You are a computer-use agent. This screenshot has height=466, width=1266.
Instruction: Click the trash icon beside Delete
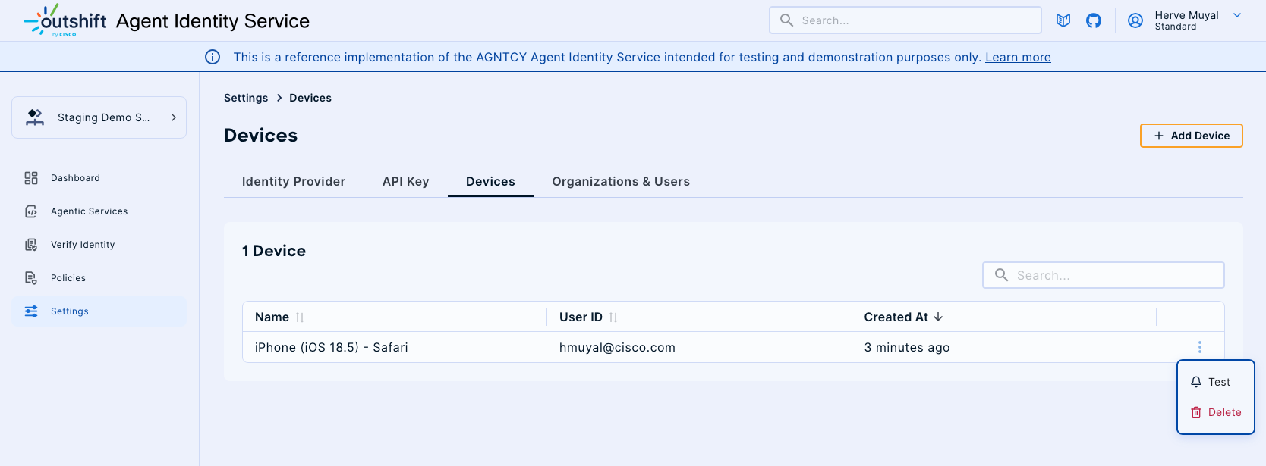pos(1196,412)
